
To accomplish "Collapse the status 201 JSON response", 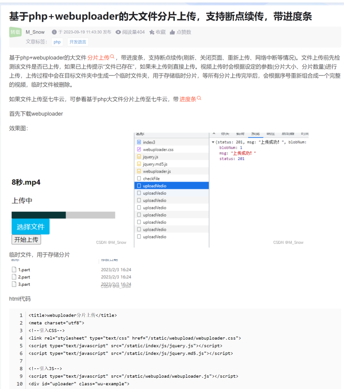I will tap(213, 142).
